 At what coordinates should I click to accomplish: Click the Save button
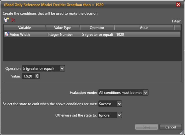(147, 127)
